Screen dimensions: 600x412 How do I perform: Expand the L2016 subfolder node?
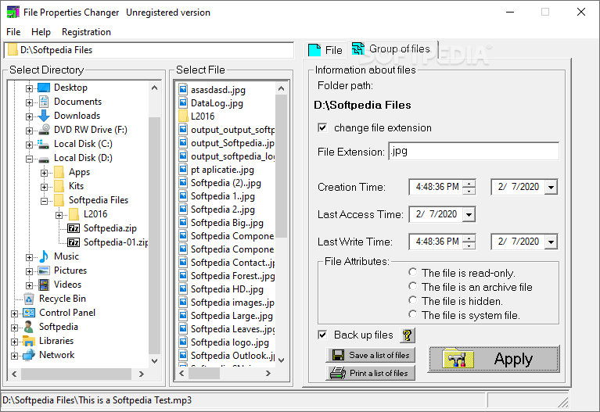coord(59,215)
